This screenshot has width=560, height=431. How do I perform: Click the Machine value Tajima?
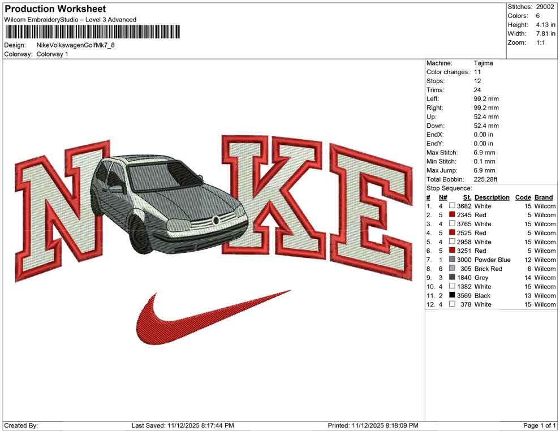click(x=483, y=63)
